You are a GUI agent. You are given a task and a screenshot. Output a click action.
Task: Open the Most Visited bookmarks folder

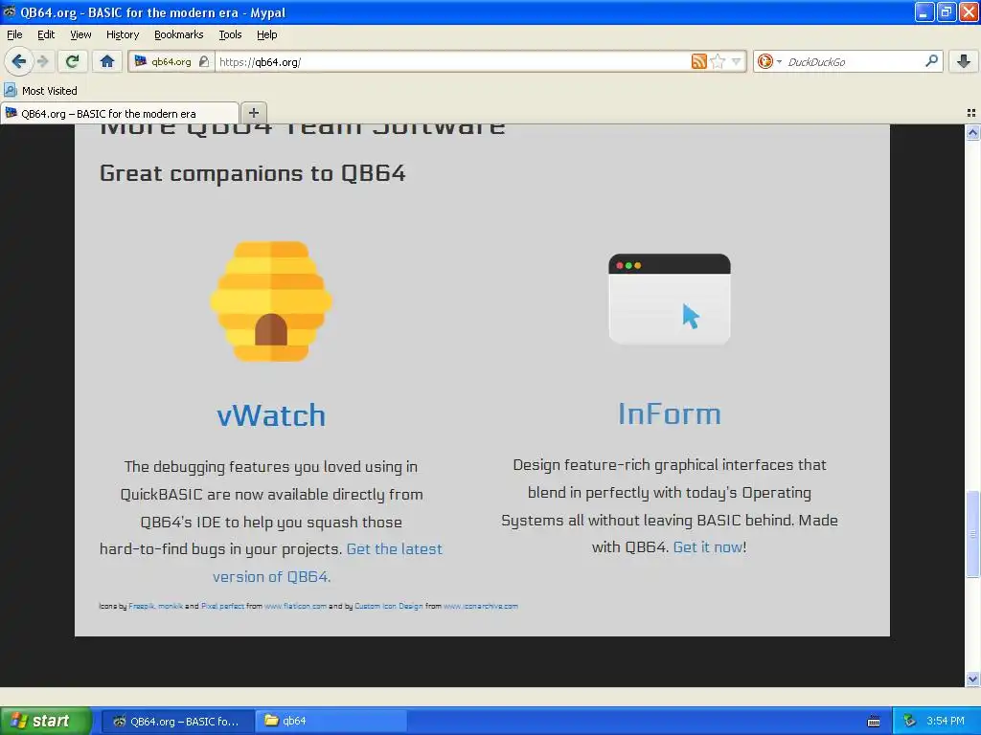[x=40, y=91]
